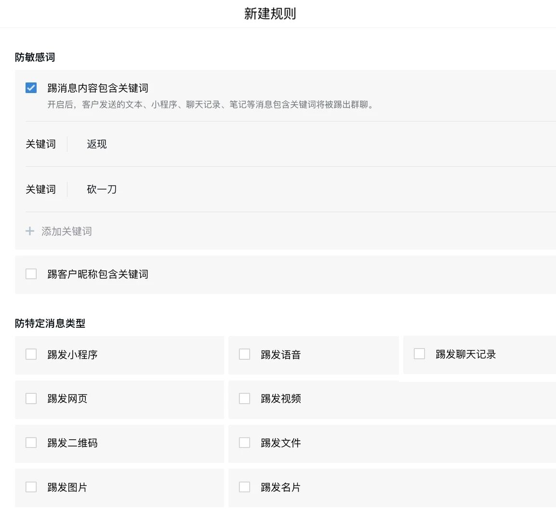Enable 踢发聊天记录 checkbox
The image size is (556, 513).
pyautogui.click(x=419, y=354)
